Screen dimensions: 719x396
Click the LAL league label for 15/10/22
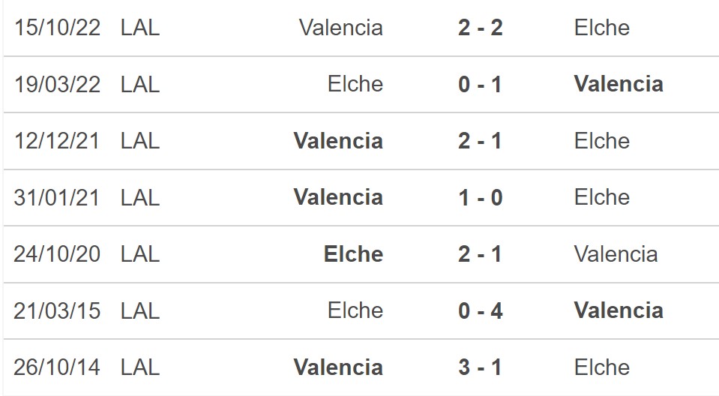[140, 28]
